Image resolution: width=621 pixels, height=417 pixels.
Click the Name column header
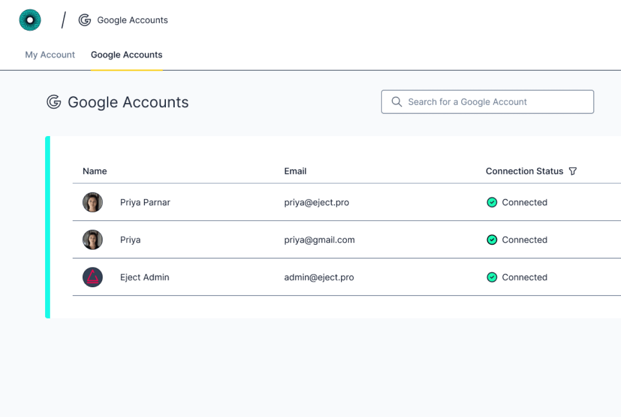(95, 171)
